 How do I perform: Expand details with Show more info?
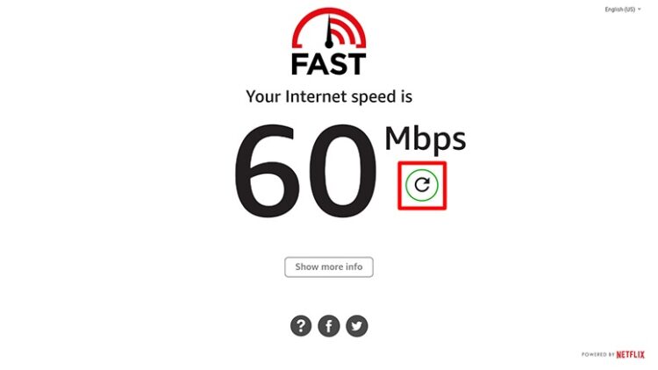pos(329,267)
